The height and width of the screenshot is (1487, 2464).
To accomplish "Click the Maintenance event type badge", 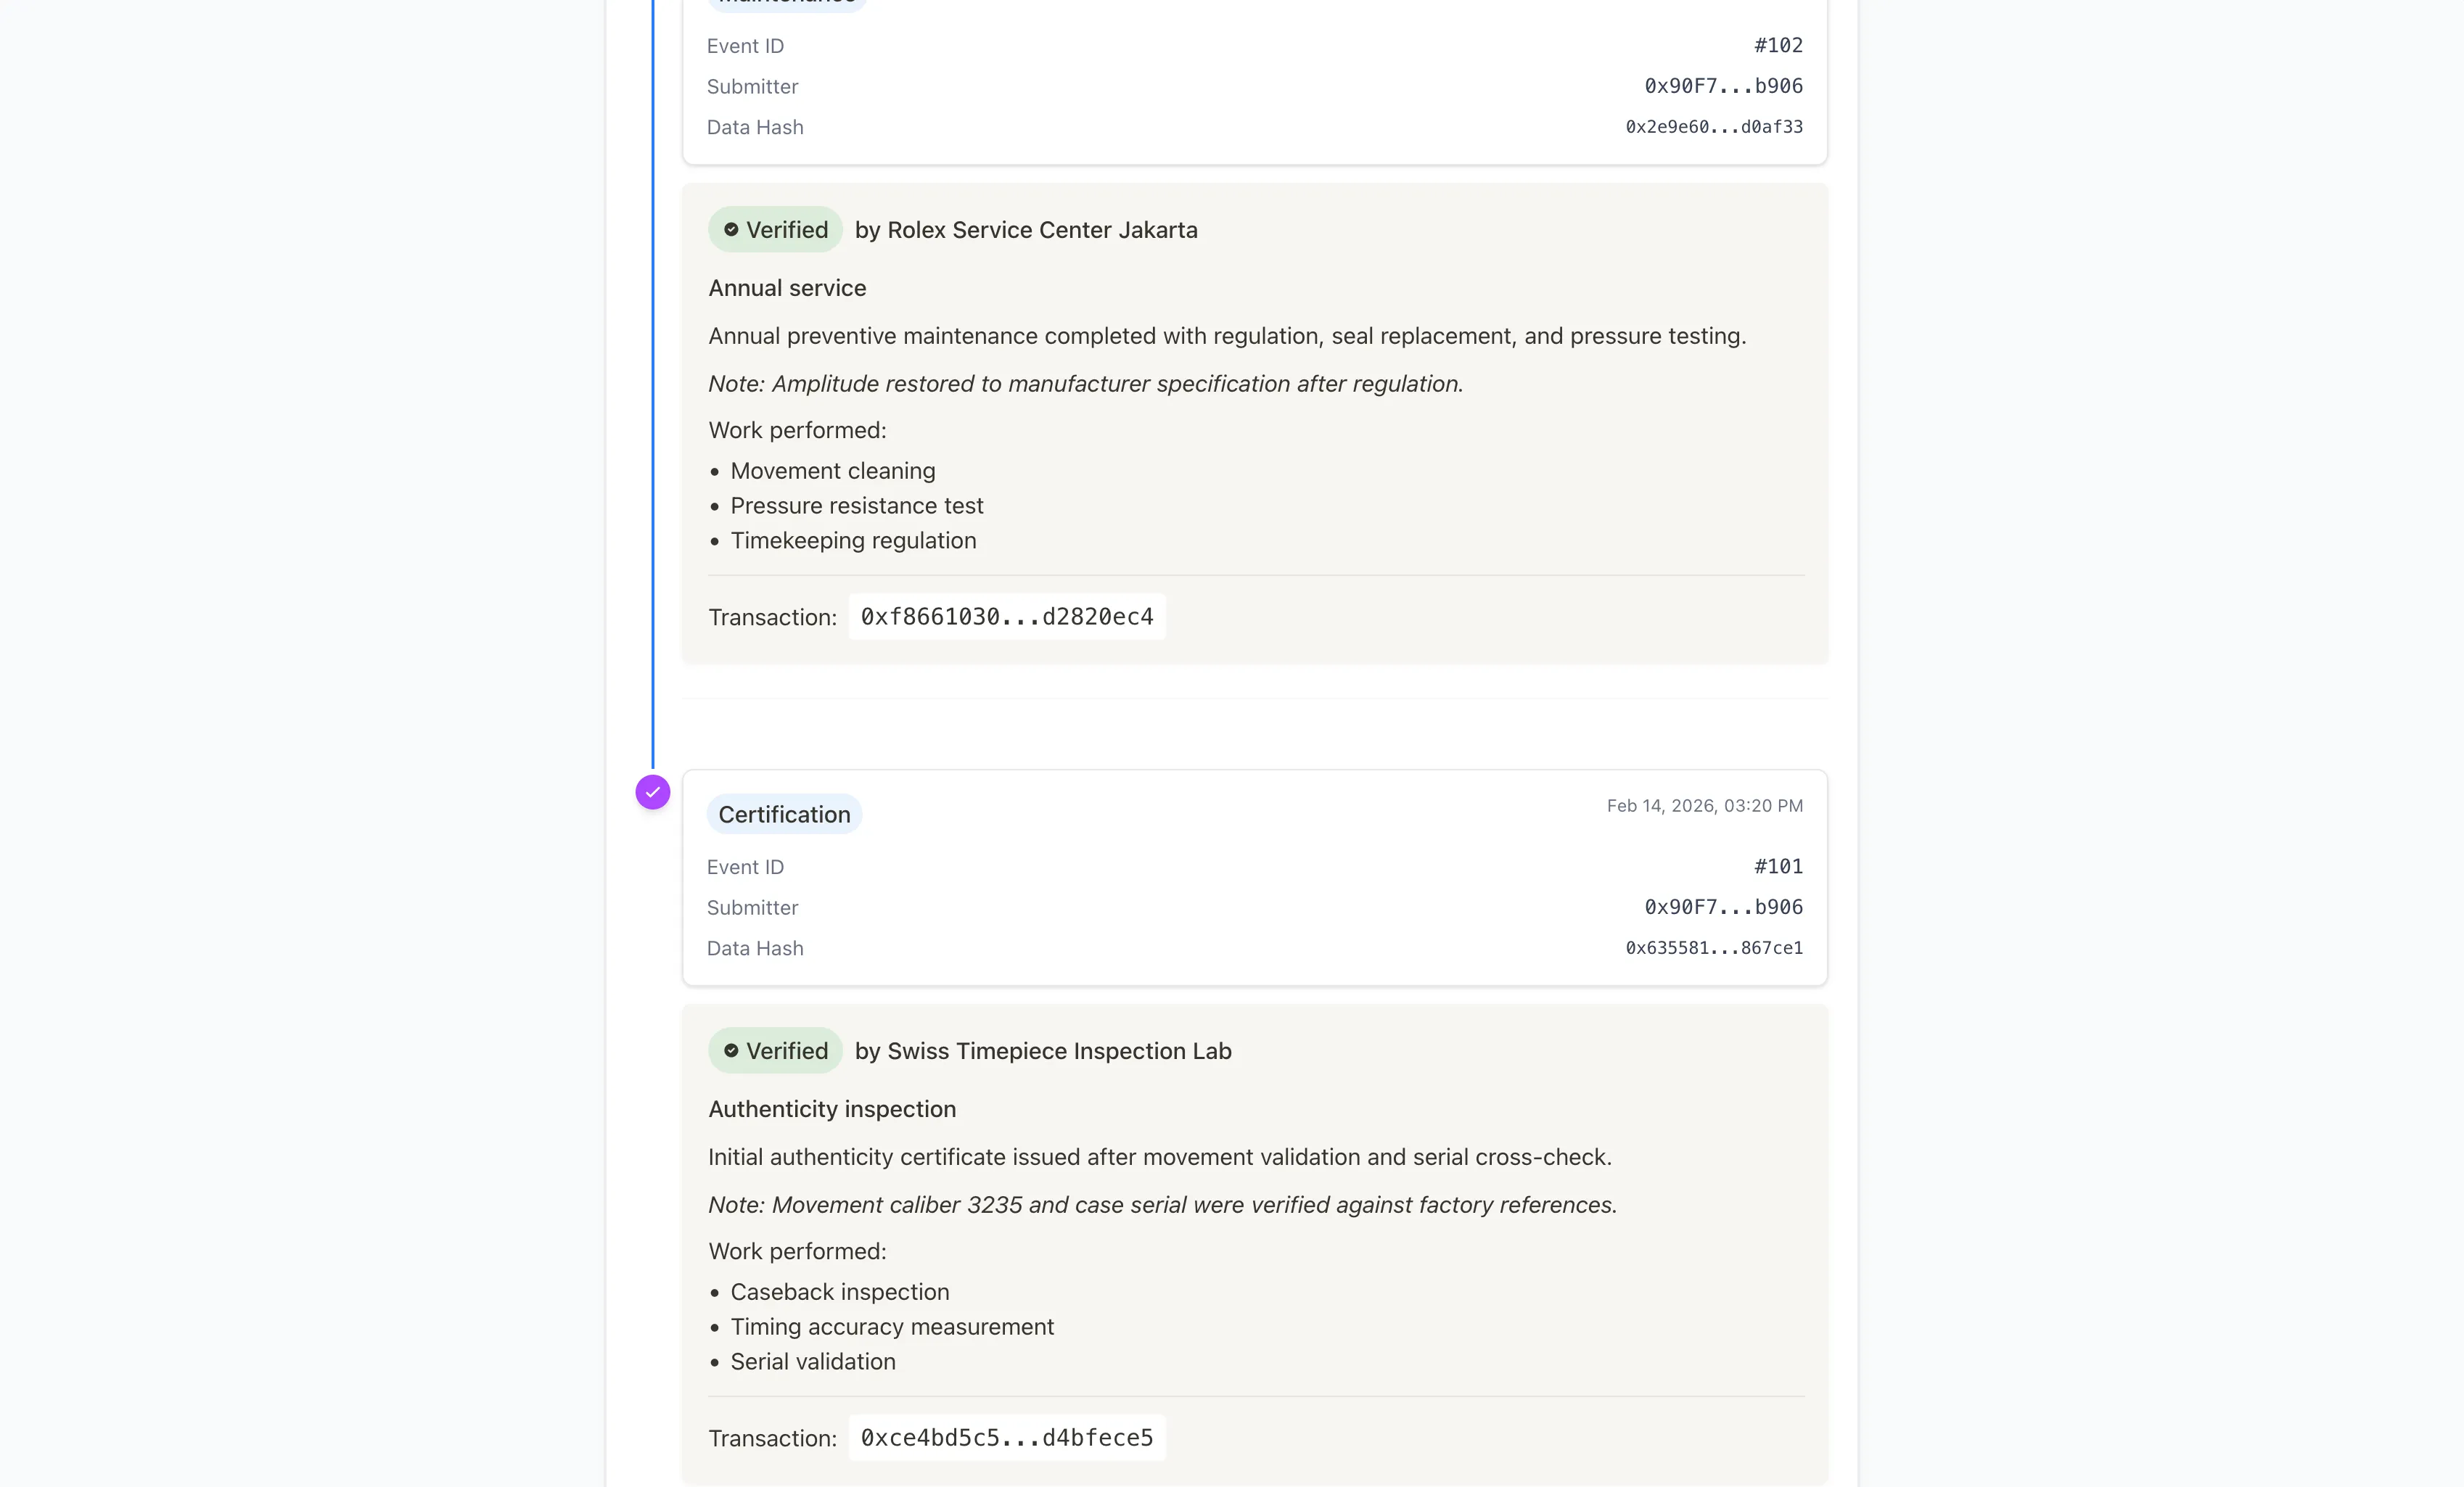I will (786, 2).
